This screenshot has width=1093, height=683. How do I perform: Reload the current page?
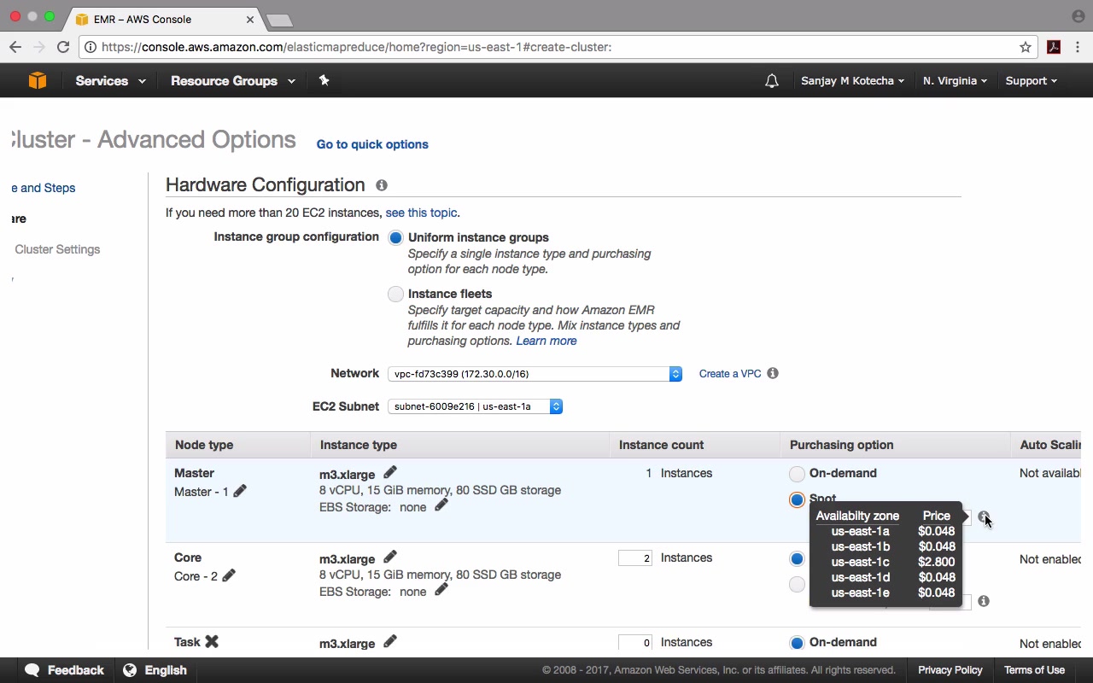tap(63, 47)
